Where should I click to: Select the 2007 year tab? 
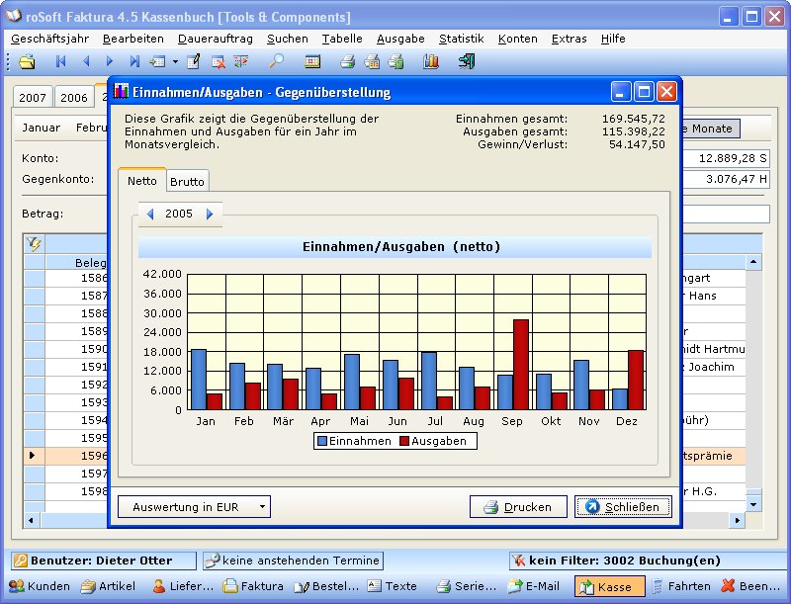(33, 97)
